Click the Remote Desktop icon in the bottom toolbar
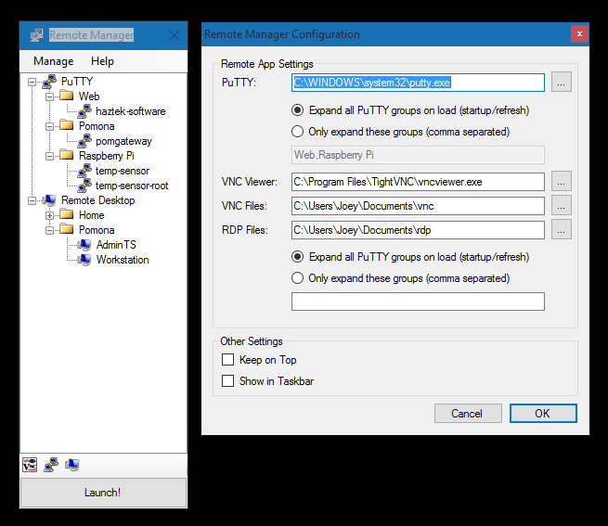The height and width of the screenshot is (526, 608). [x=72, y=465]
